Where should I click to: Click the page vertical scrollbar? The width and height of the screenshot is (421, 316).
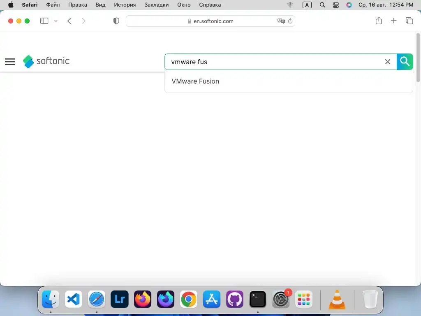pos(418,58)
